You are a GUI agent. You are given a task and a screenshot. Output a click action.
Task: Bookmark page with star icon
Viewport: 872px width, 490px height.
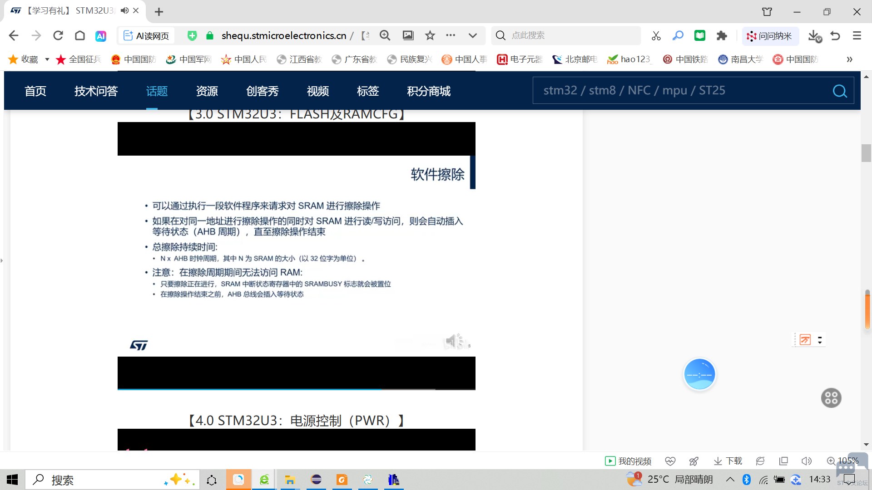click(x=430, y=35)
